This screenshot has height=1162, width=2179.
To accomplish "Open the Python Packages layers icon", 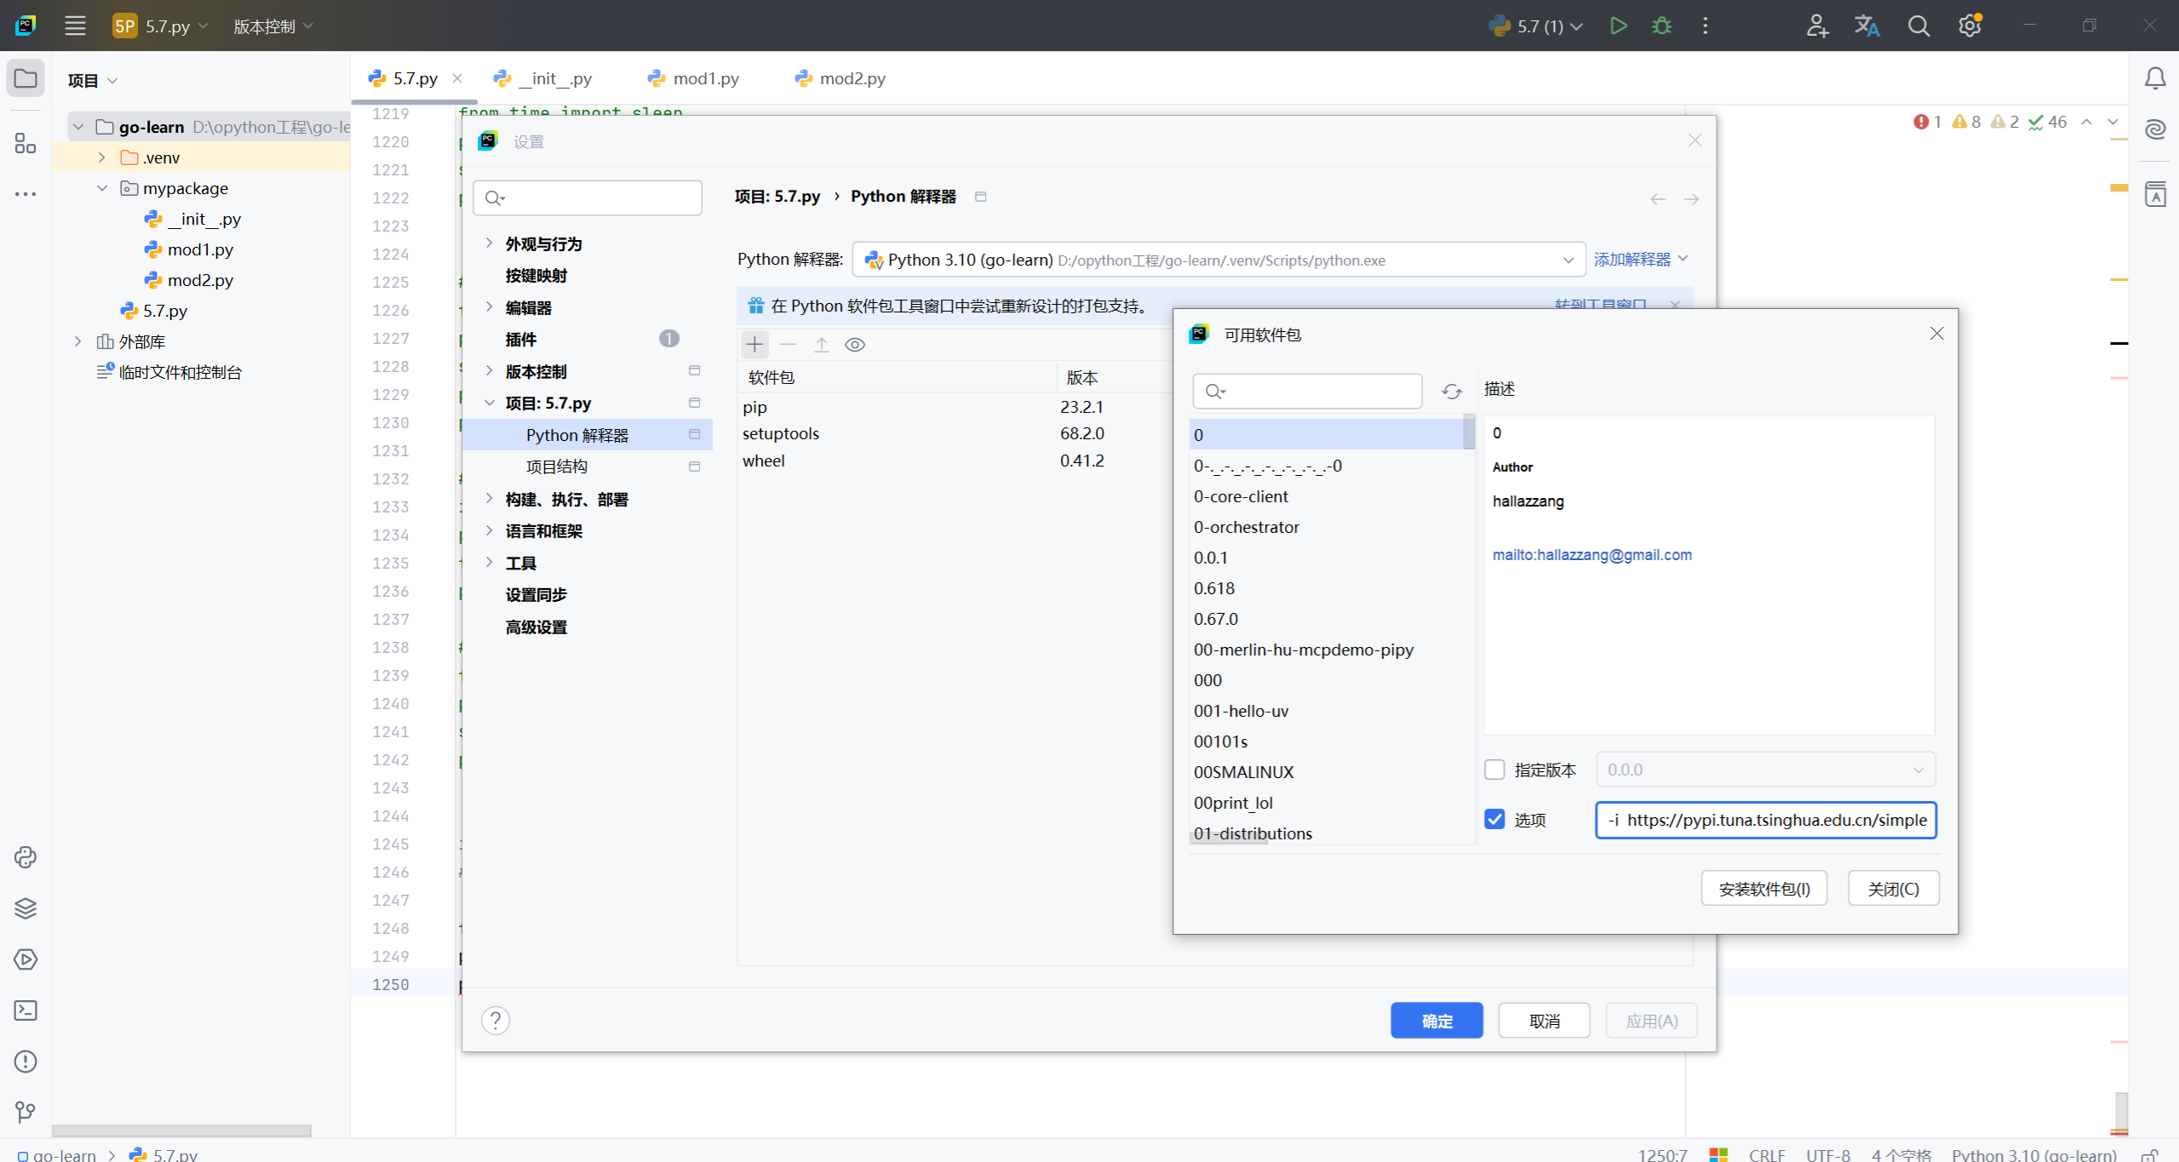I will click(26, 908).
